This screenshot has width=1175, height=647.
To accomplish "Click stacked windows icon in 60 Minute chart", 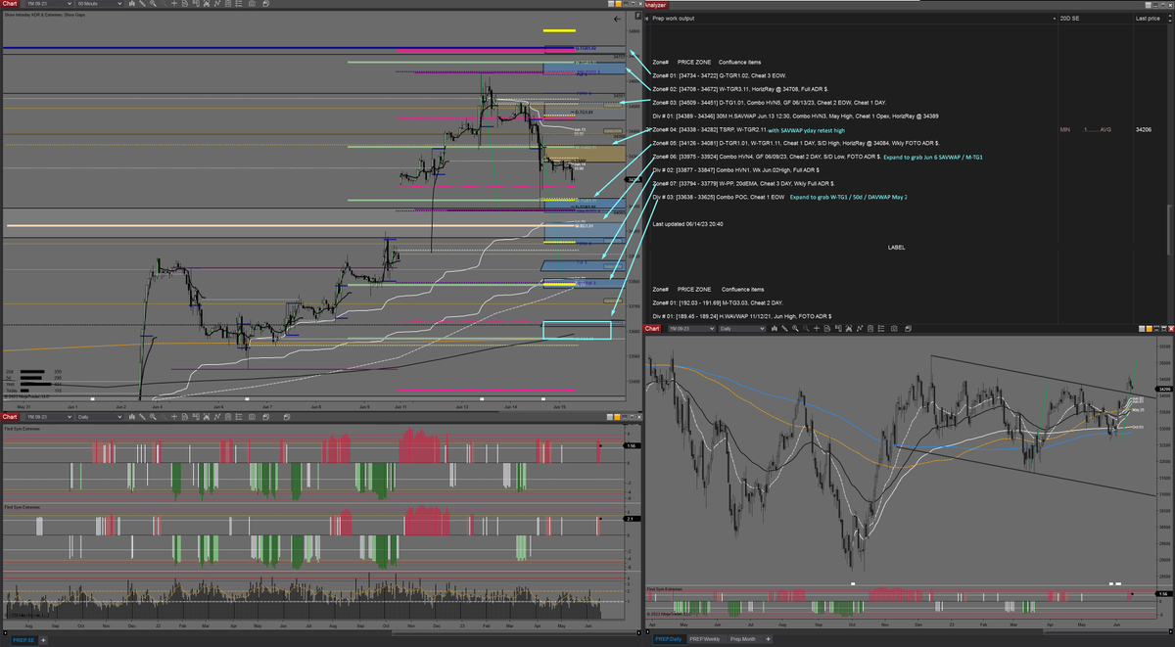I will coord(266,5).
